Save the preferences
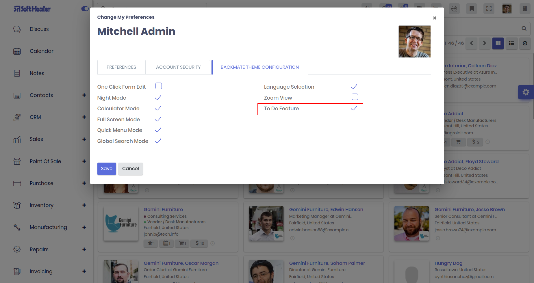Viewport: 534px width, 283px height. pos(107,169)
